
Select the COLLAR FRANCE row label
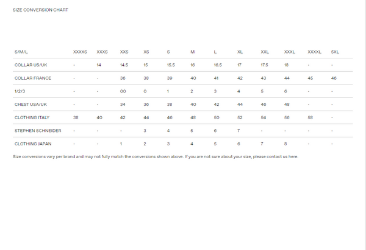(33, 78)
